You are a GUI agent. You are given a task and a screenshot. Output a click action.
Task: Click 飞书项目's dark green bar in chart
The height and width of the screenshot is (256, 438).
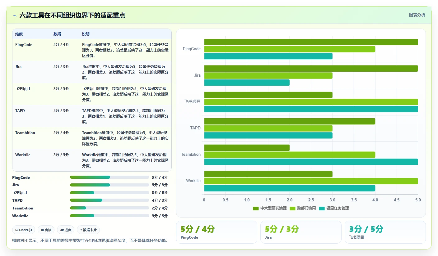tap(268, 95)
